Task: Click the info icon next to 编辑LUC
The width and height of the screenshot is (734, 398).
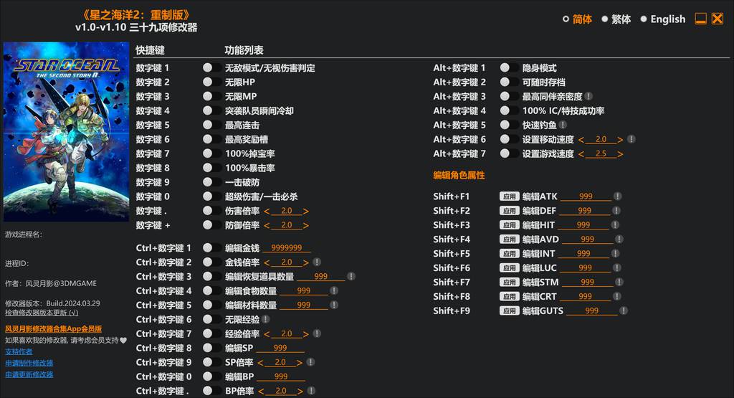Action: (617, 267)
